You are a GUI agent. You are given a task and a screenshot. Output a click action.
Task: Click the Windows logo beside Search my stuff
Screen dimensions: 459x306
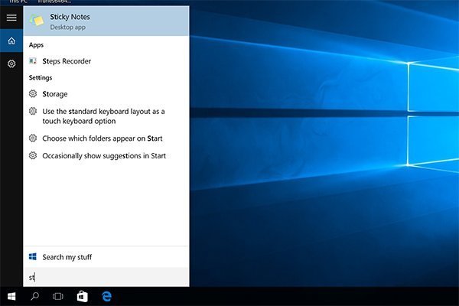pyautogui.click(x=33, y=257)
